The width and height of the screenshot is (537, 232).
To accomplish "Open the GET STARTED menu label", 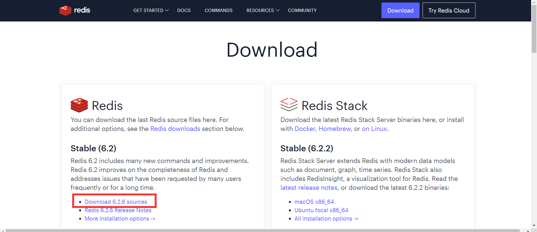I will click(148, 10).
